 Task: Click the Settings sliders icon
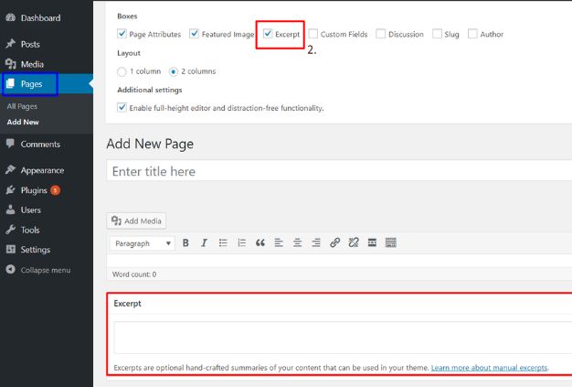[11, 250]
